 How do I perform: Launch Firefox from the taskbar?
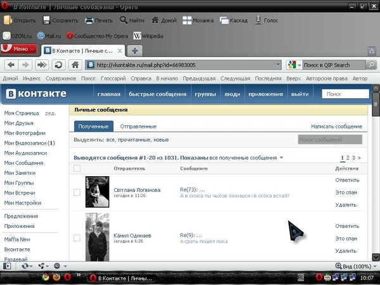pos(56,277)
